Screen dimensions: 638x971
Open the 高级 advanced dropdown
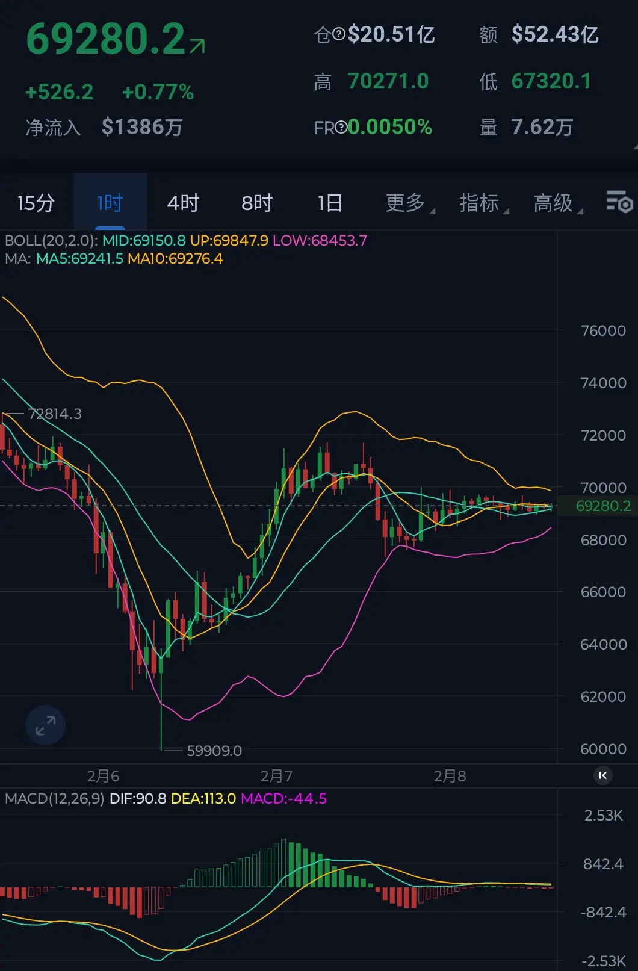(558, 203)
